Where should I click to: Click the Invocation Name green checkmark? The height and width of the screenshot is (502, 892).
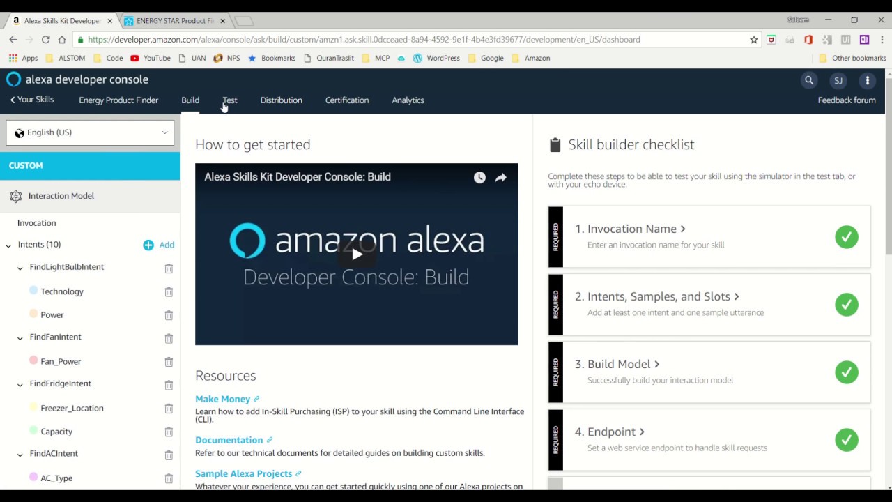847,237
